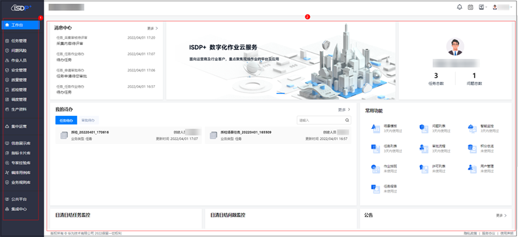Open the 作业人员 sidebar icon

tap(7, 60)
